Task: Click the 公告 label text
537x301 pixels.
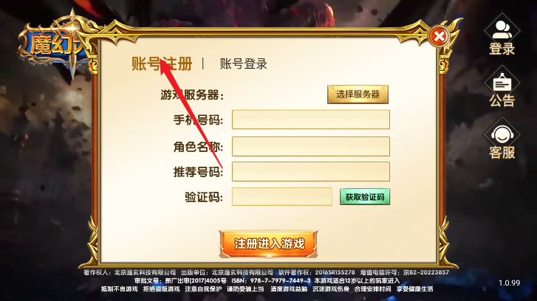Action: tap(502, 100)
